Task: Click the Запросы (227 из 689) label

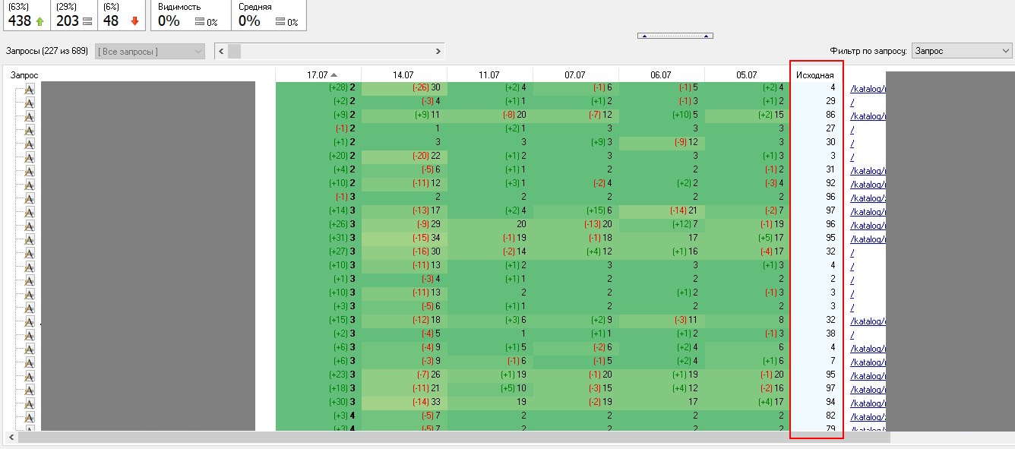Action: [47, 51]
